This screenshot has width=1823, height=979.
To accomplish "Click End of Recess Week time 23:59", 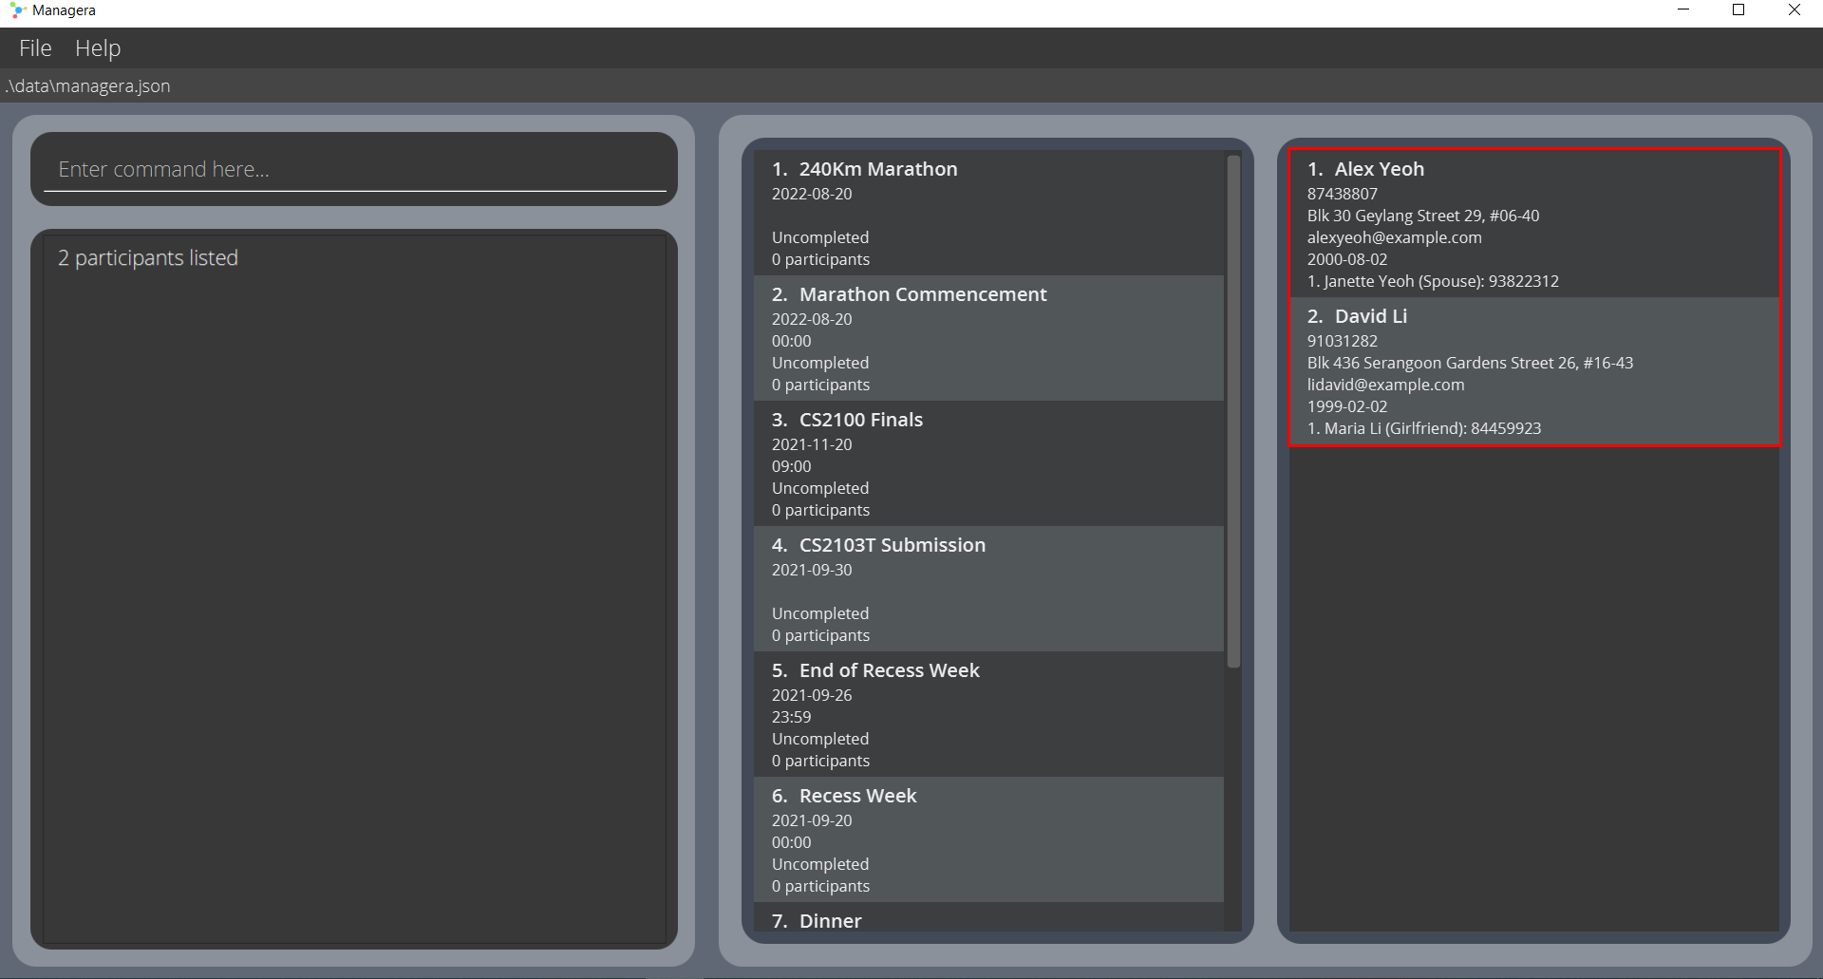I will point(791,717).
